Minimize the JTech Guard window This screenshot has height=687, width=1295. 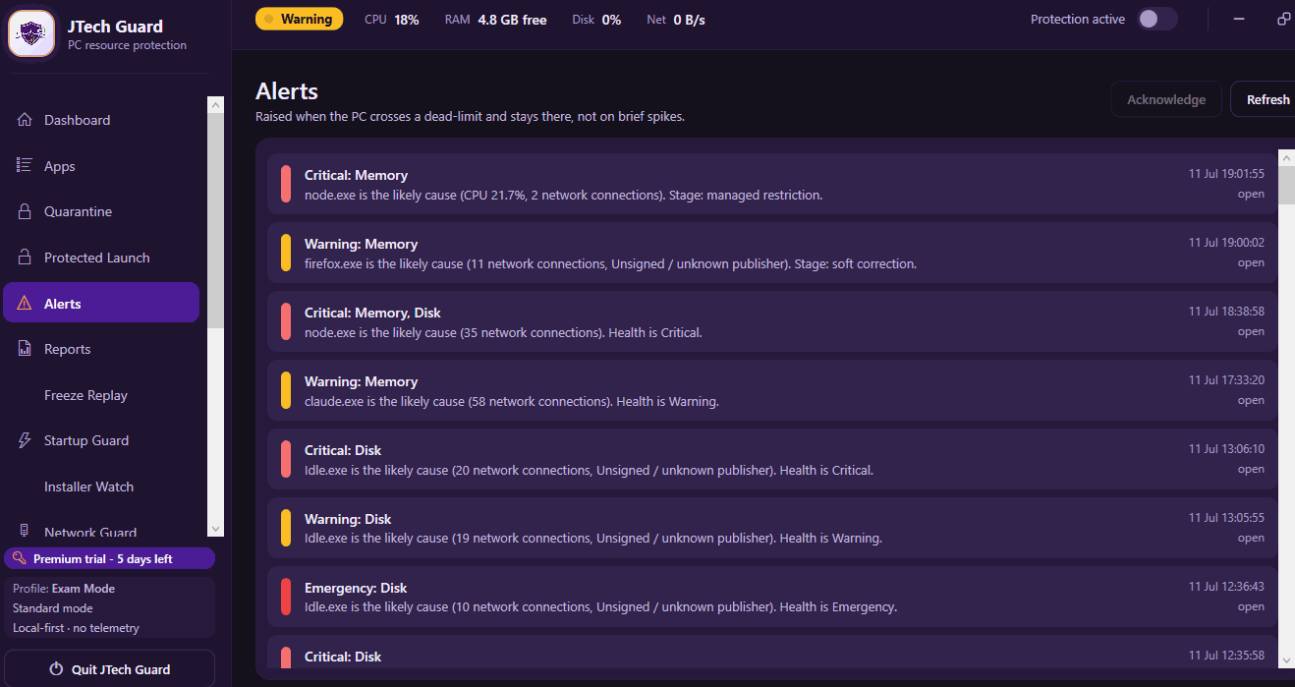pyautogui.click(x=1239, y=20)
